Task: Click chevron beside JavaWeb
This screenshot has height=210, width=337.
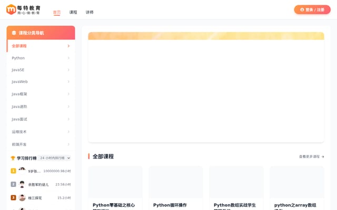Action: point(68,82)
